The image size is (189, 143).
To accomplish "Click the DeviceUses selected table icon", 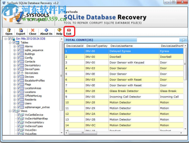I will (22, 73).
